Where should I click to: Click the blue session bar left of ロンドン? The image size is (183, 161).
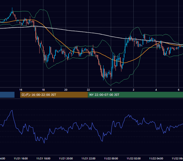(x=7, y=95)
